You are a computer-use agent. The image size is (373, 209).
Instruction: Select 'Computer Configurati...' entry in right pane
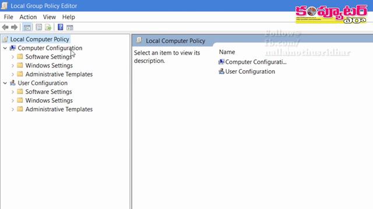coord(256,62)
